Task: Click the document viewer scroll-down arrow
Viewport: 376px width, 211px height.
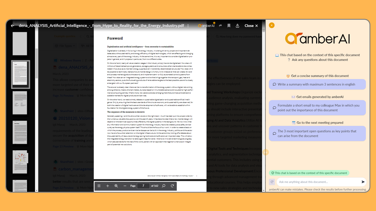Action: tap(264, 190)
